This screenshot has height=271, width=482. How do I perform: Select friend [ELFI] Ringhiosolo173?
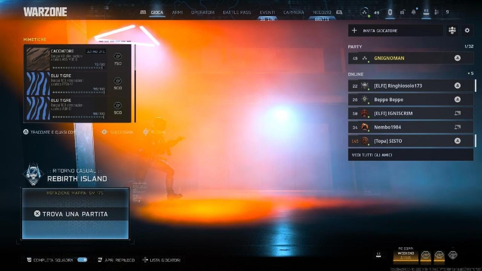click(411, 85)
